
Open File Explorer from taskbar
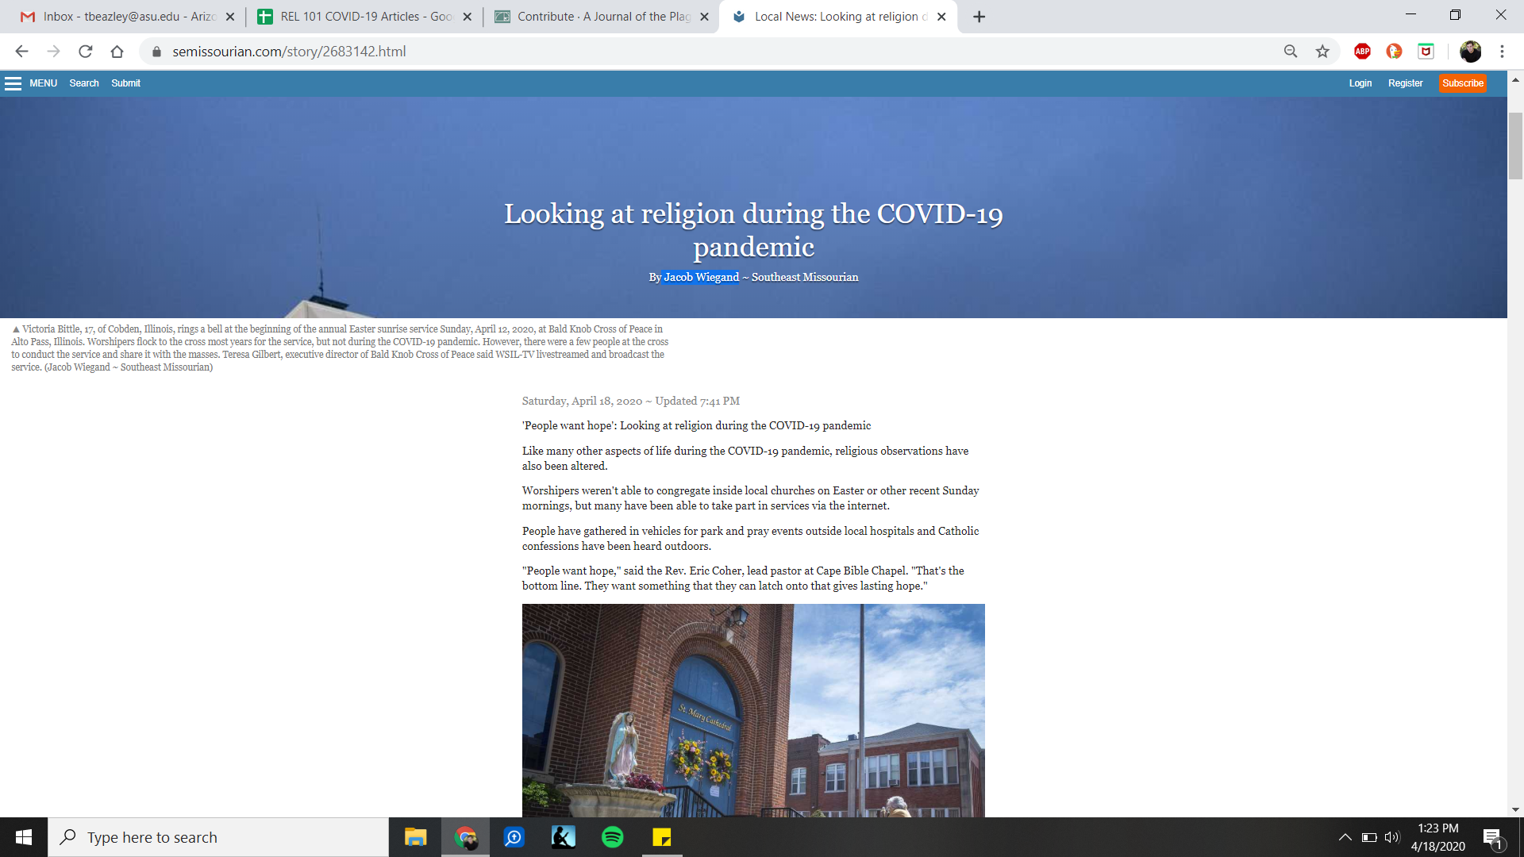pyautogui.click(x=415, y=837)
